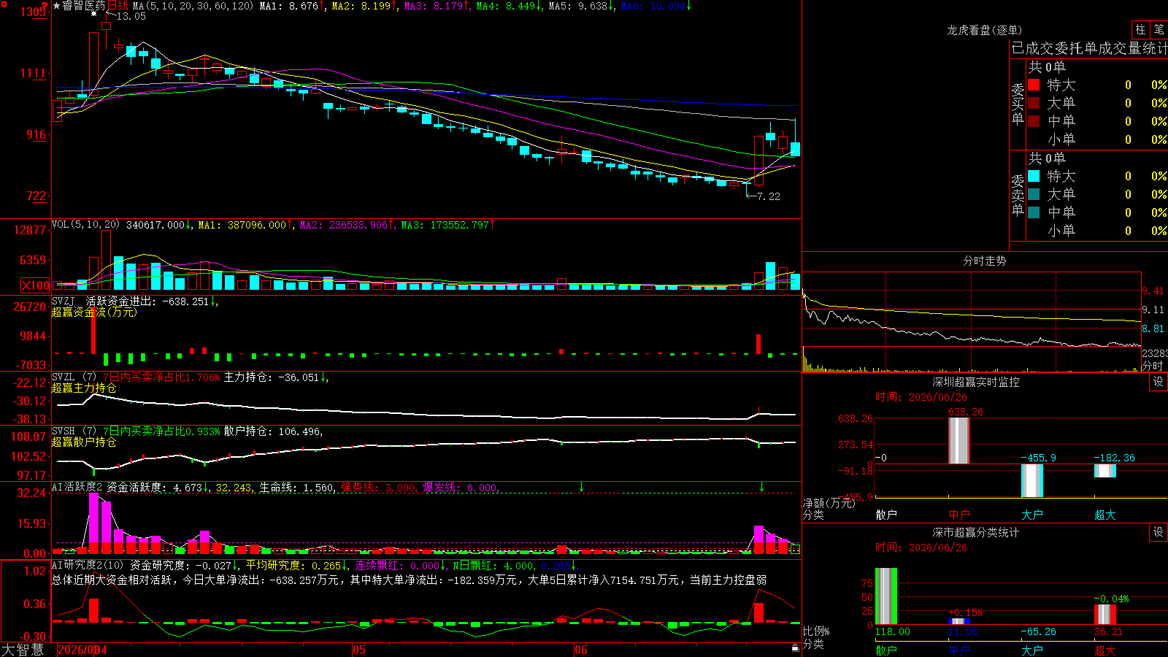This screenshot has height=657, width=1168.
Task: Select 中户 category in 深圳超赢实时监控
Action: coord(959,515)
